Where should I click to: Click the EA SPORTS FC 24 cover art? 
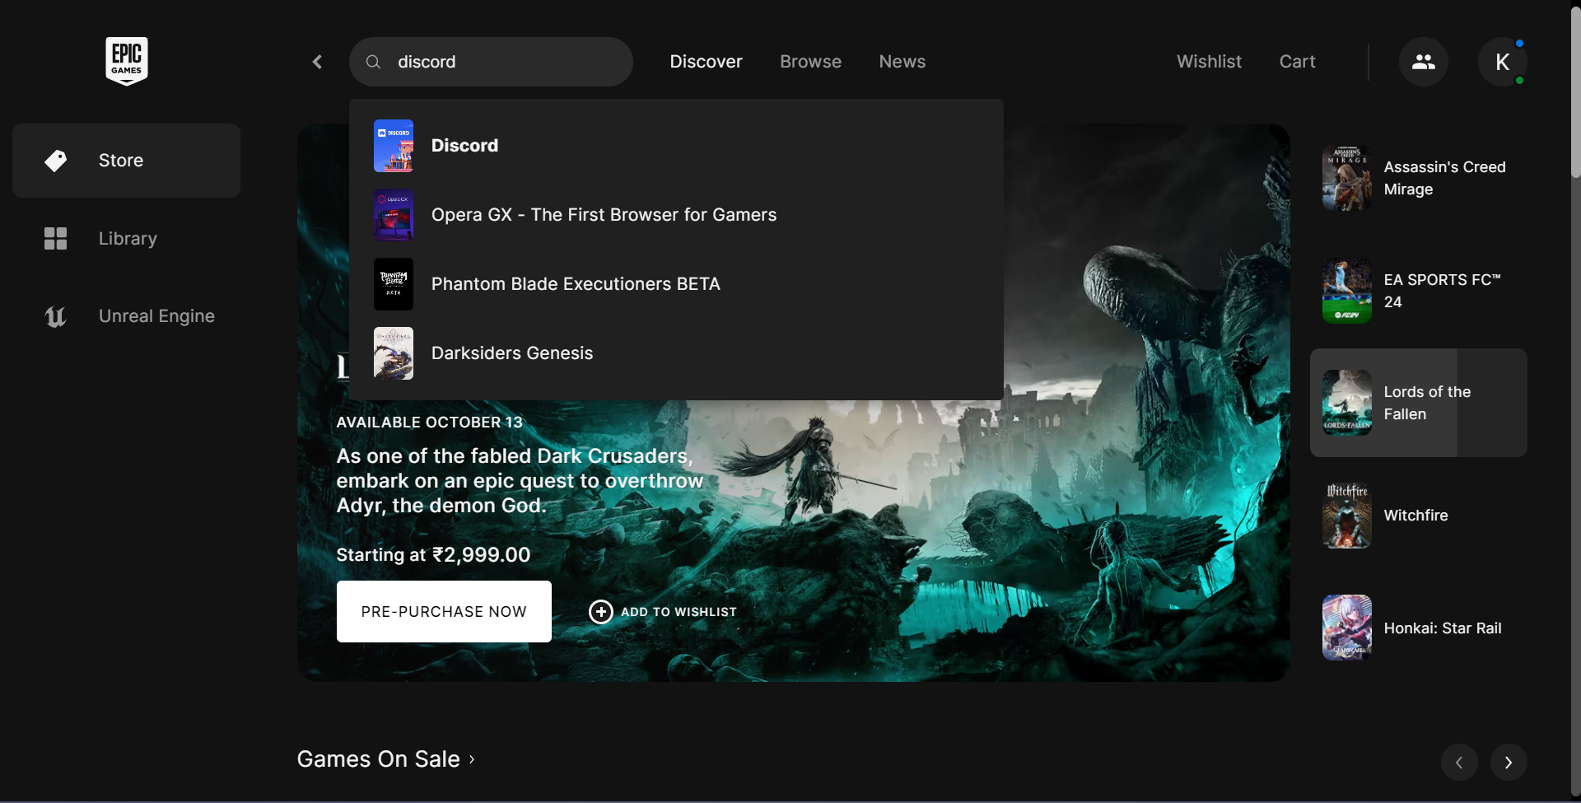click(x=1347, y=291)
